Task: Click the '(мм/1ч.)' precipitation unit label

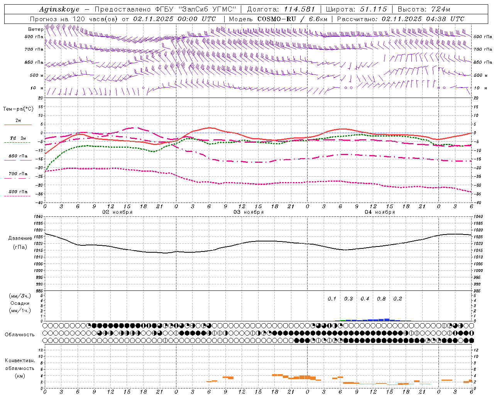Action: pos(20,311)
